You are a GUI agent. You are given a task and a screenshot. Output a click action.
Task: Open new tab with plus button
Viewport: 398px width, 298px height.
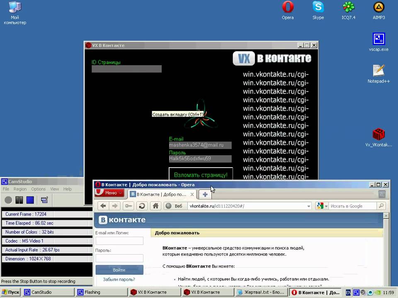click(x=205, y=195)
